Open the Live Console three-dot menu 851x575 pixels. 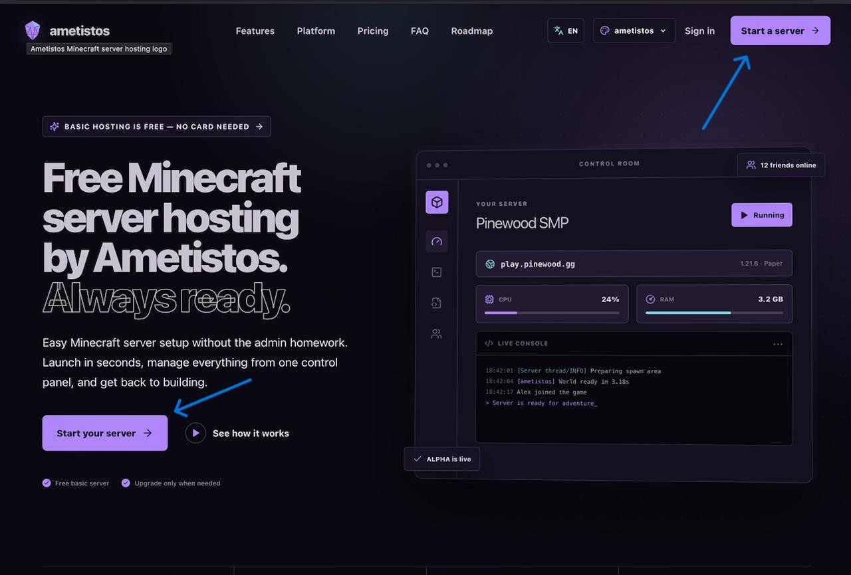coord(778,344)
